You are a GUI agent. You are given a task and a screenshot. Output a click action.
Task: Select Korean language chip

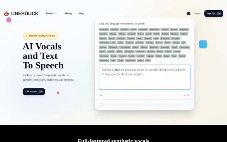pyautogui.click(x=176, y=43)
